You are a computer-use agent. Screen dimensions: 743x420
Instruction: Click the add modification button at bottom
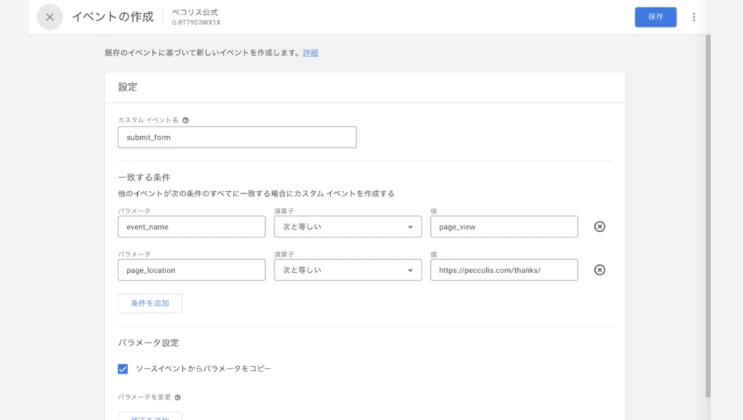point(149,416)
